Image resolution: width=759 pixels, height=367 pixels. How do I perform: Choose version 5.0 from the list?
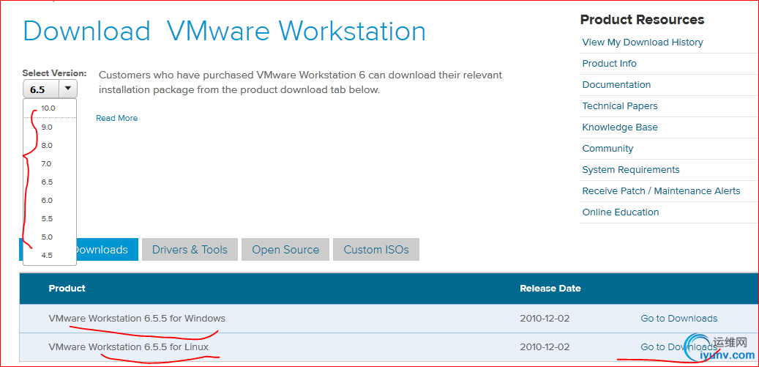tap(47, 237)
